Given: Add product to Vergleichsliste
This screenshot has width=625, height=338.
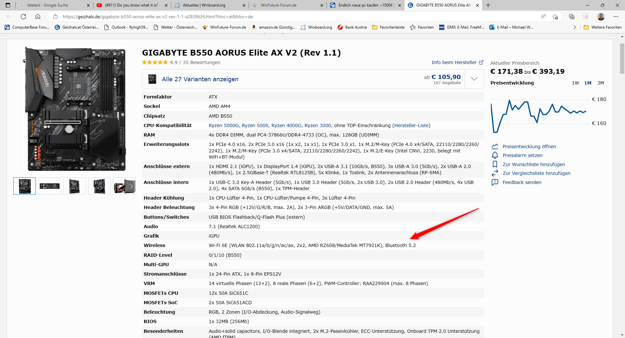Looking at the screenshot, I should pos(536,173).
